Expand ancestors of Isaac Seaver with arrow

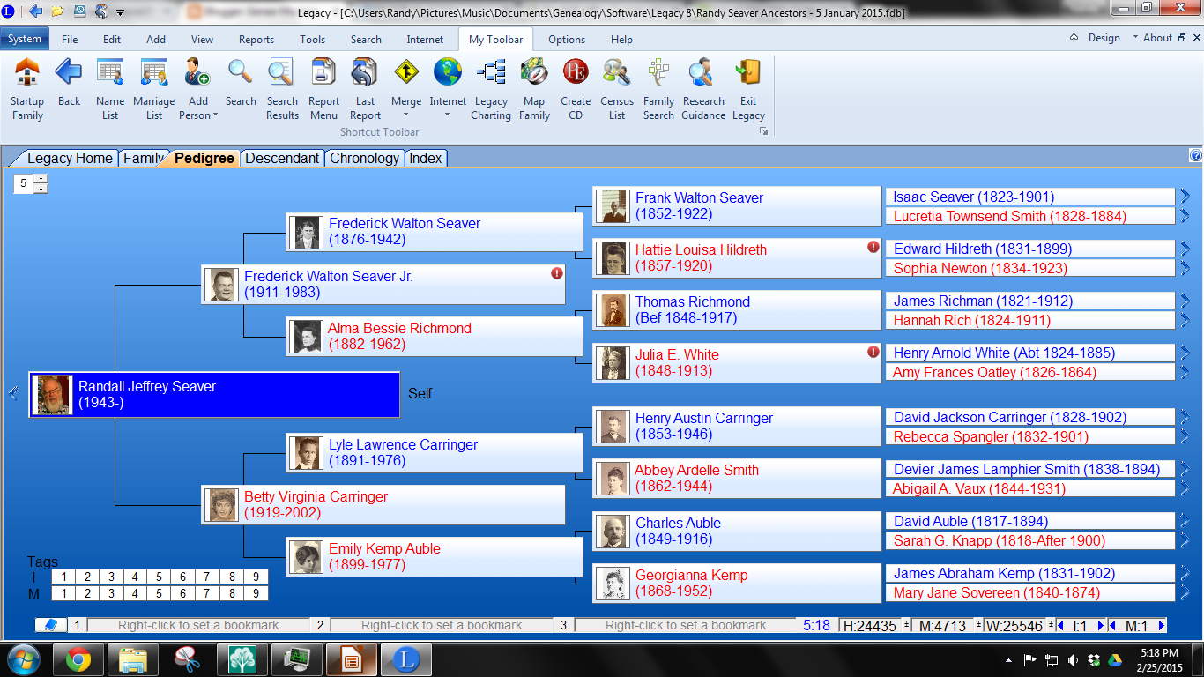(1185, 196)
